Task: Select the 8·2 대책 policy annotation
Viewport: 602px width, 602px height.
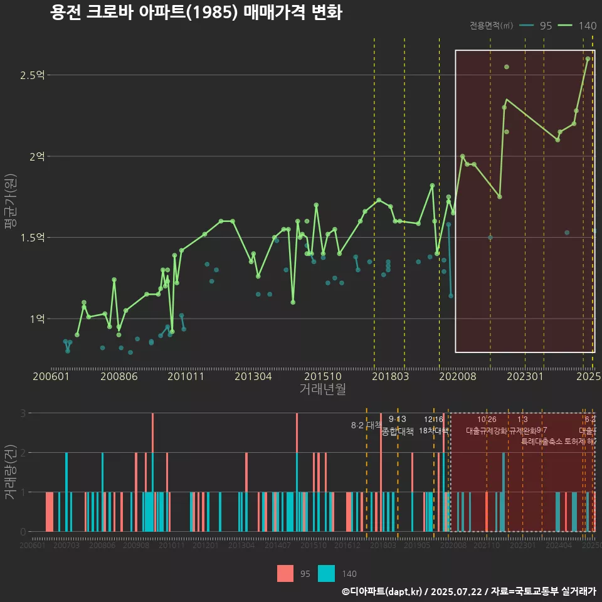Action: 366,425
